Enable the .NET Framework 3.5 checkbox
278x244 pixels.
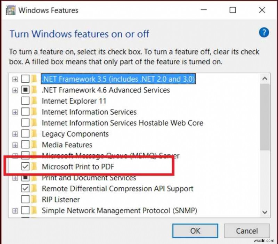point(25,79)
